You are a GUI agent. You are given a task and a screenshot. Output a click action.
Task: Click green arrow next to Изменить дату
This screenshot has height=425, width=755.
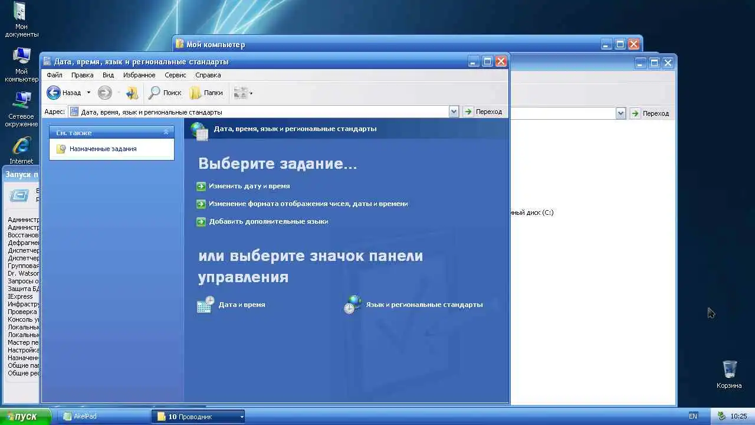[x=201, y=186]
